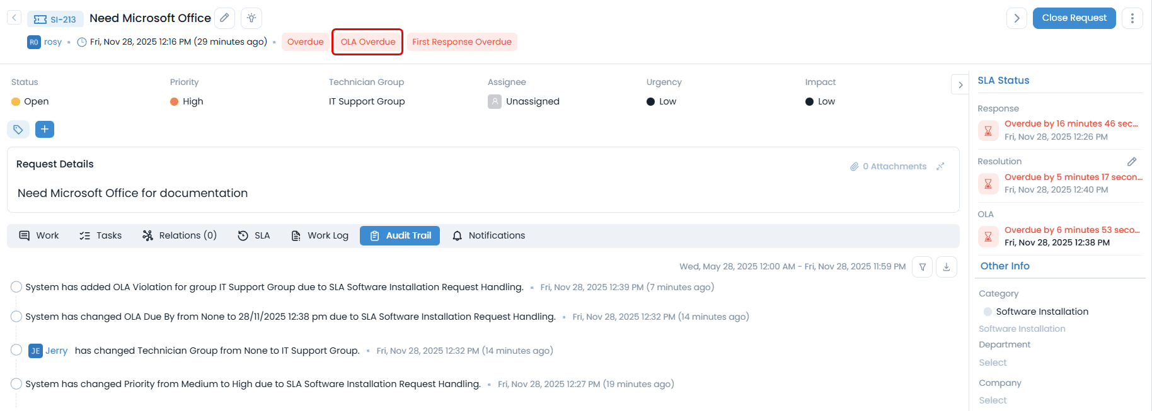This screenshot has height=411, width=1152.
Task: Click the Overdue status badge
Action: click(306, 42)
